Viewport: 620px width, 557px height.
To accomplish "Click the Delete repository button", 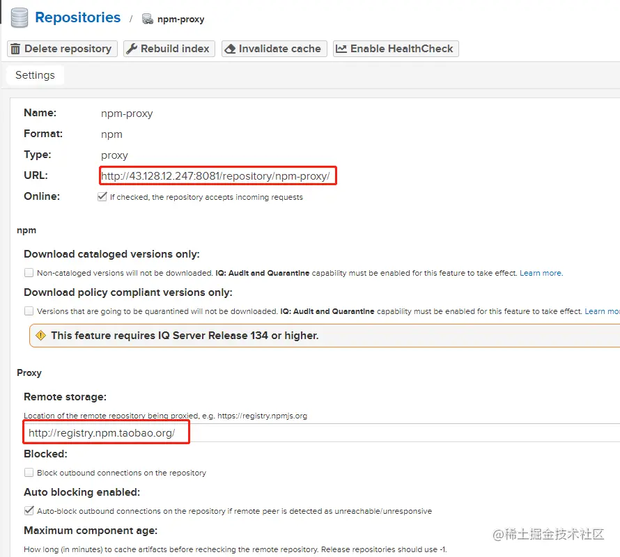I will 61,49.
